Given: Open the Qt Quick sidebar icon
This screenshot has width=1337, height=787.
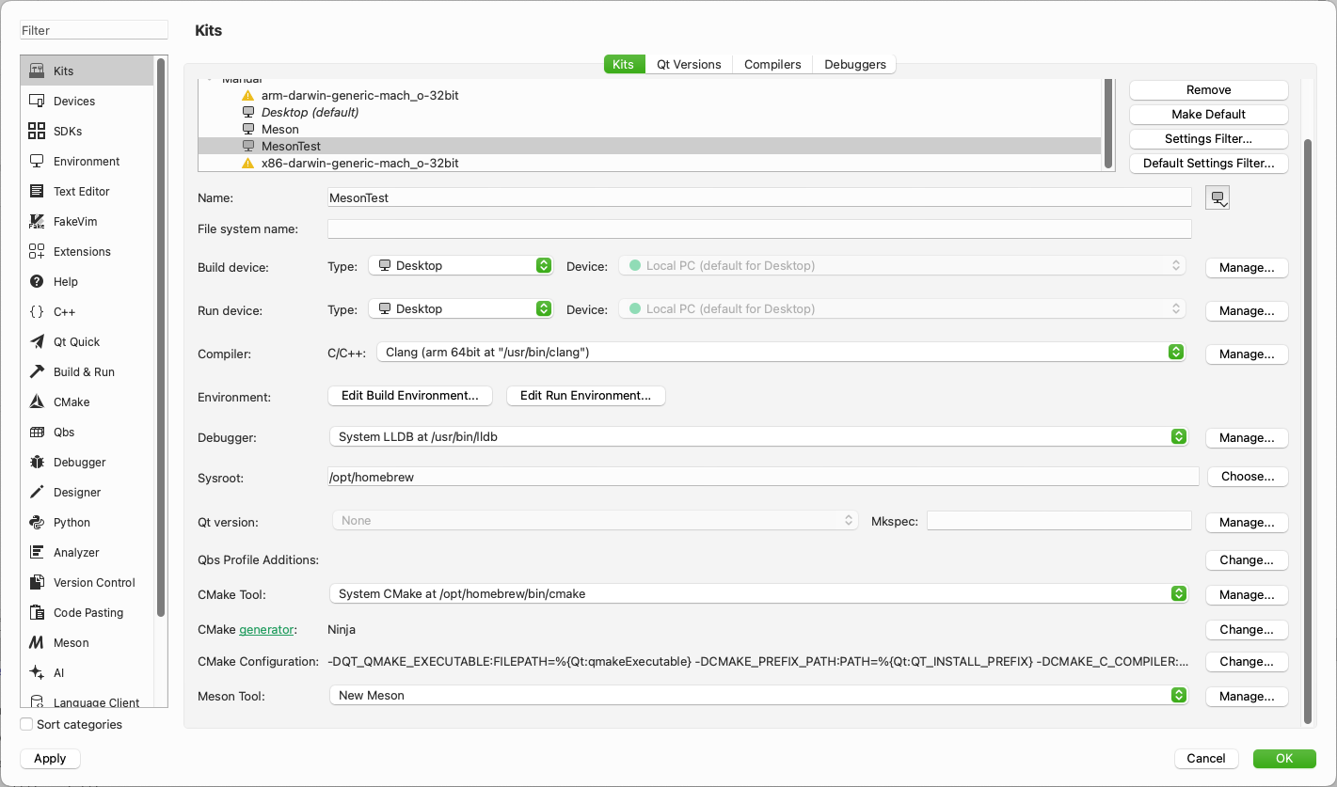Looking at the screenshot, I should pos(37,342).
